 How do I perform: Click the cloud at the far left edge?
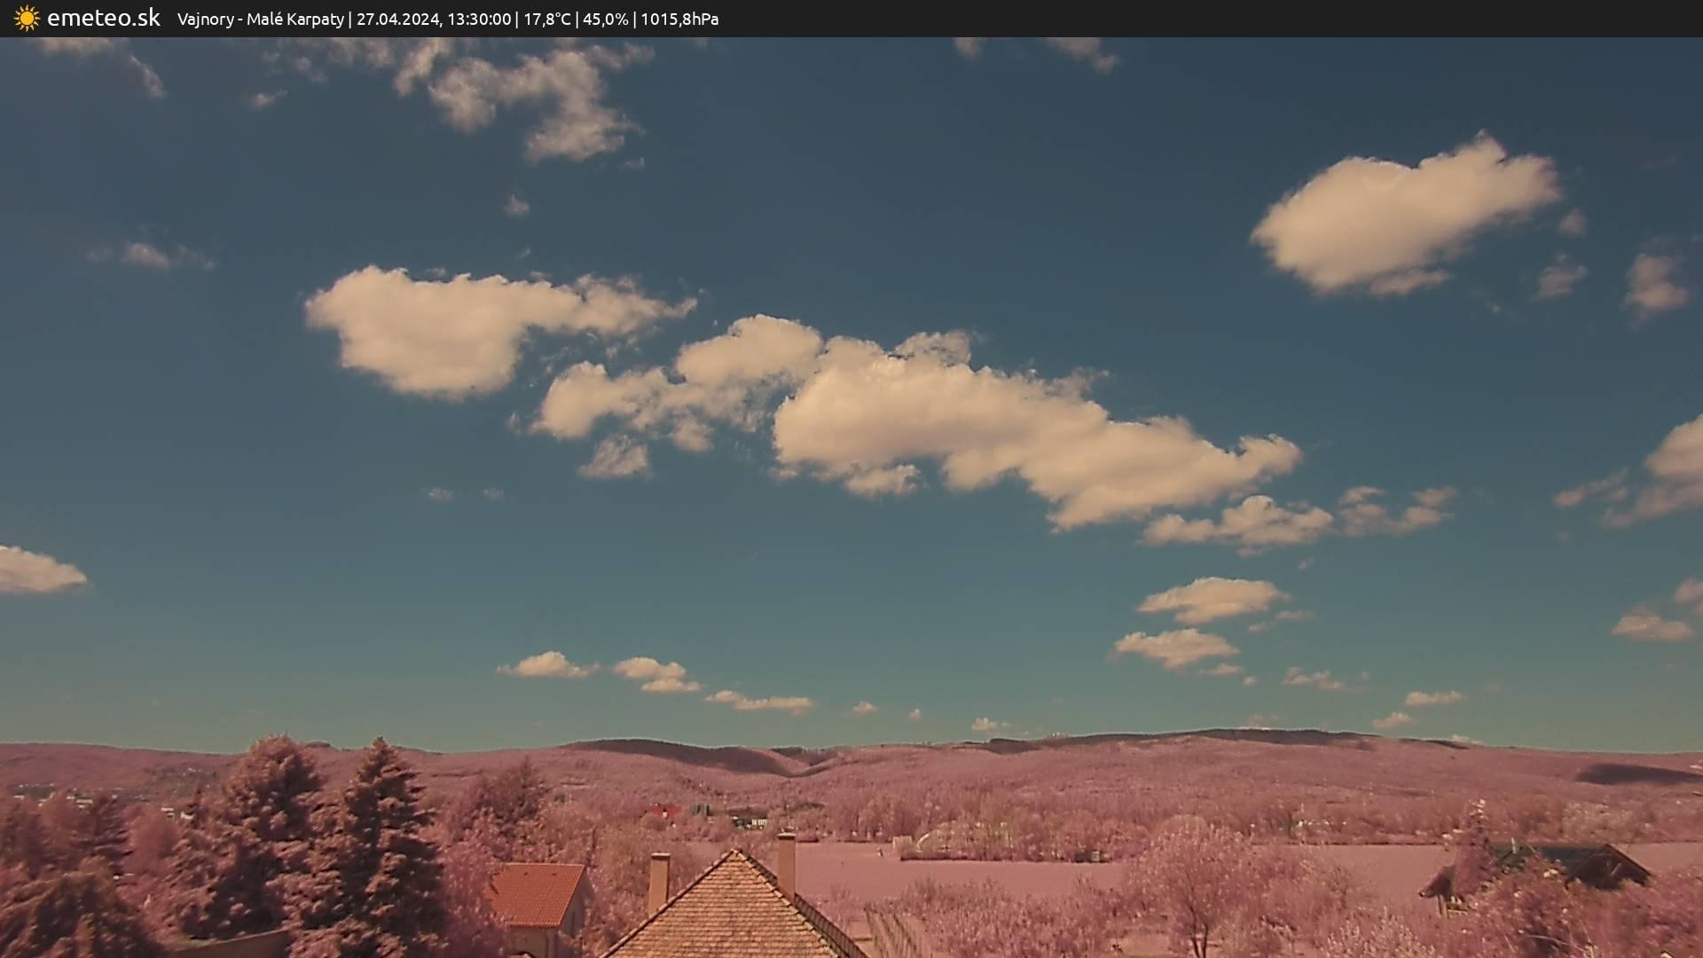tap(35, 570)
